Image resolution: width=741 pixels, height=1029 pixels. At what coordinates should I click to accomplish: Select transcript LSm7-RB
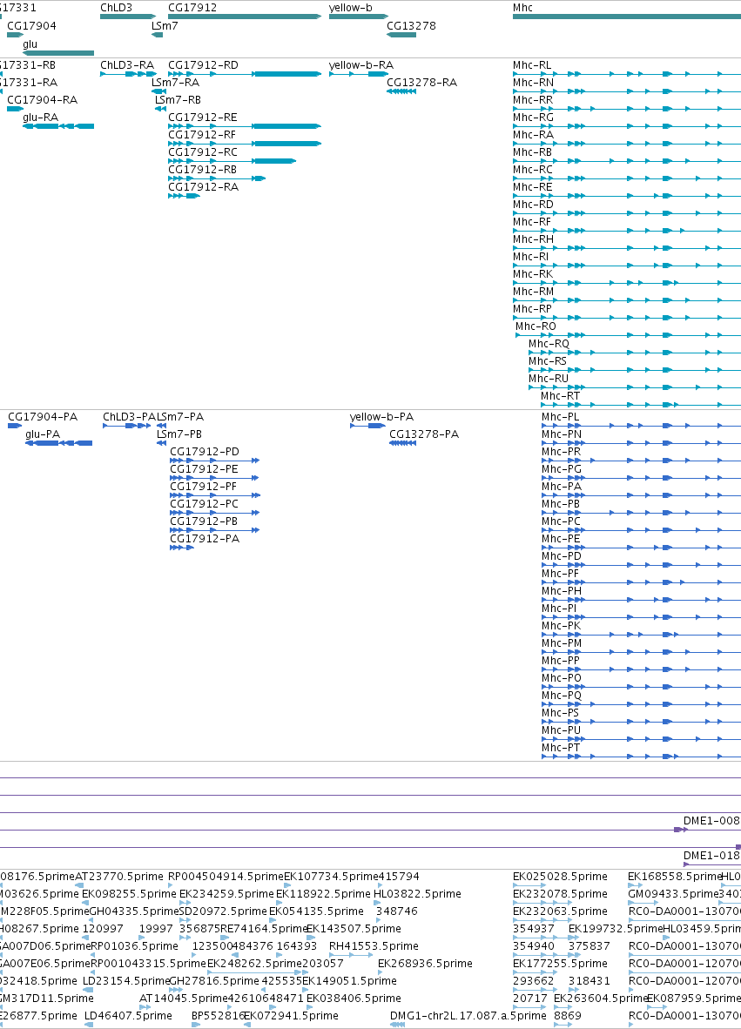178,100
